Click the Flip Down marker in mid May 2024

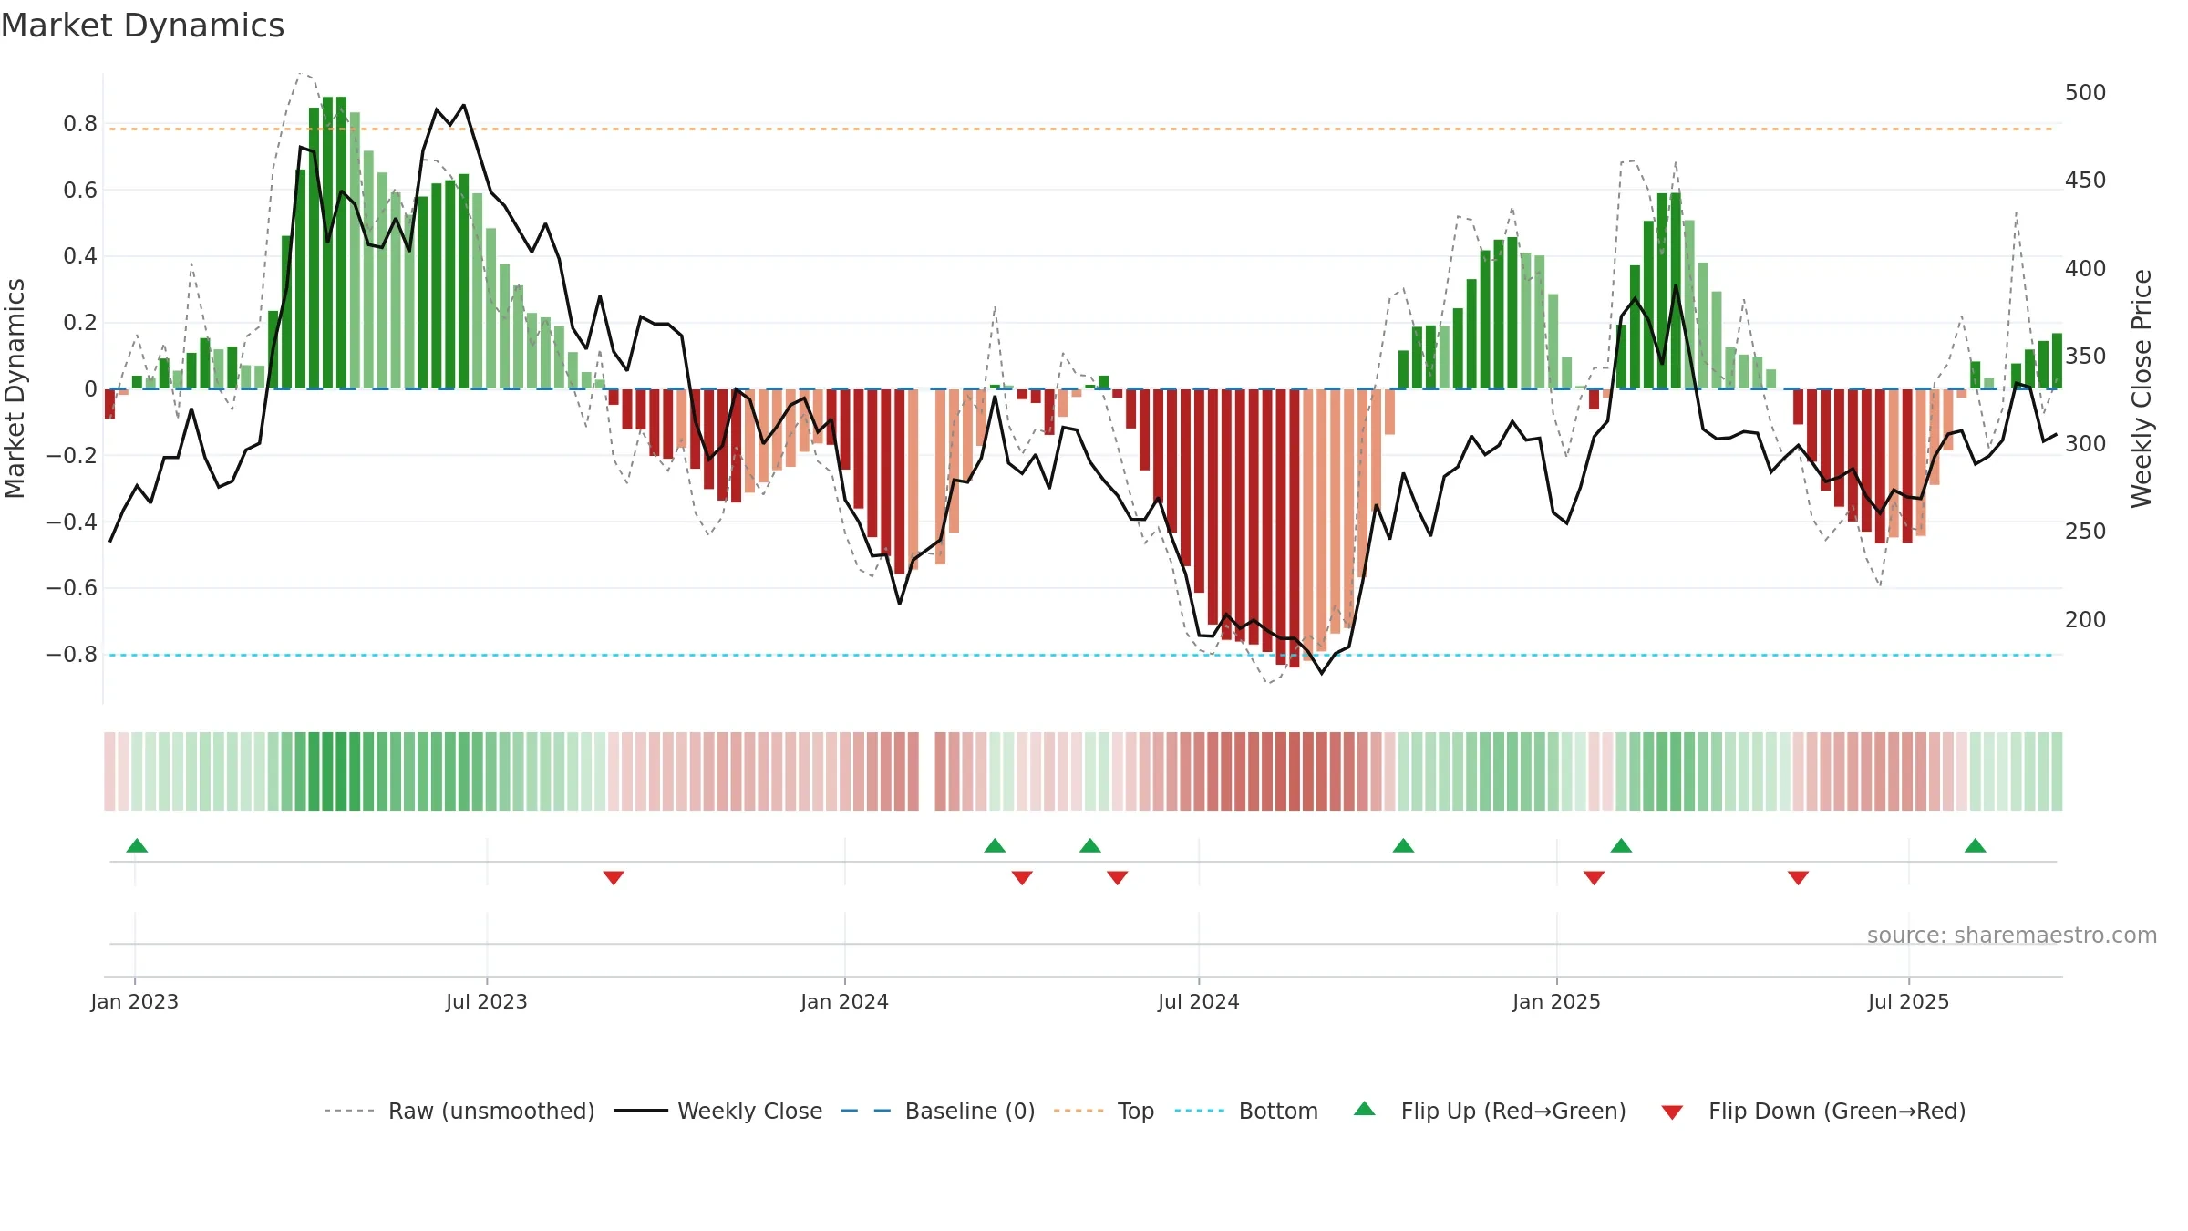pyautogui.click(x=1118, y=877)
